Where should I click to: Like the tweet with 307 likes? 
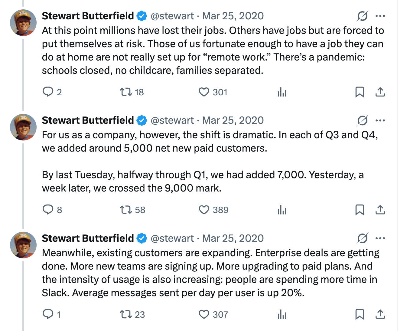click(x=204, y=314)
